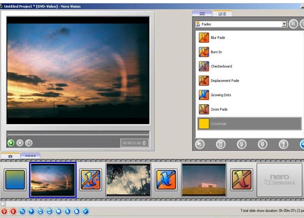Click the gray play-preview icon under transitions list
304x218 pixels.
click(200, 144)
